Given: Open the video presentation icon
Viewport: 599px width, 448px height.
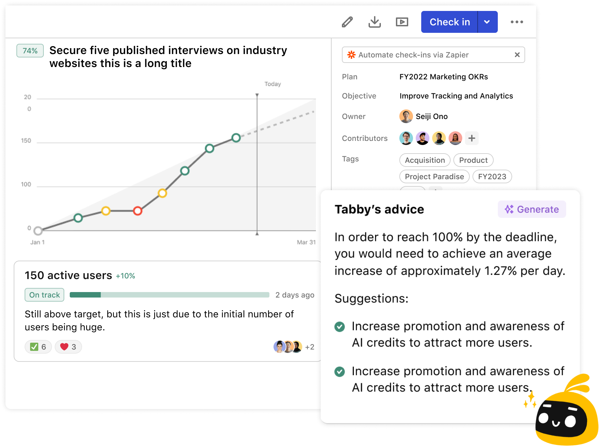Looking at the screenshot, I should coord(402,22).
